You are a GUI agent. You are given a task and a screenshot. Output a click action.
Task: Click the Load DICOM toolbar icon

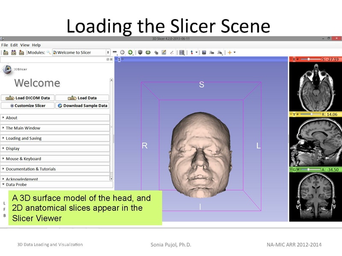tap(14, 52)
